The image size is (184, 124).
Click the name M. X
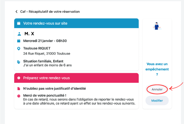click(29, 34)
